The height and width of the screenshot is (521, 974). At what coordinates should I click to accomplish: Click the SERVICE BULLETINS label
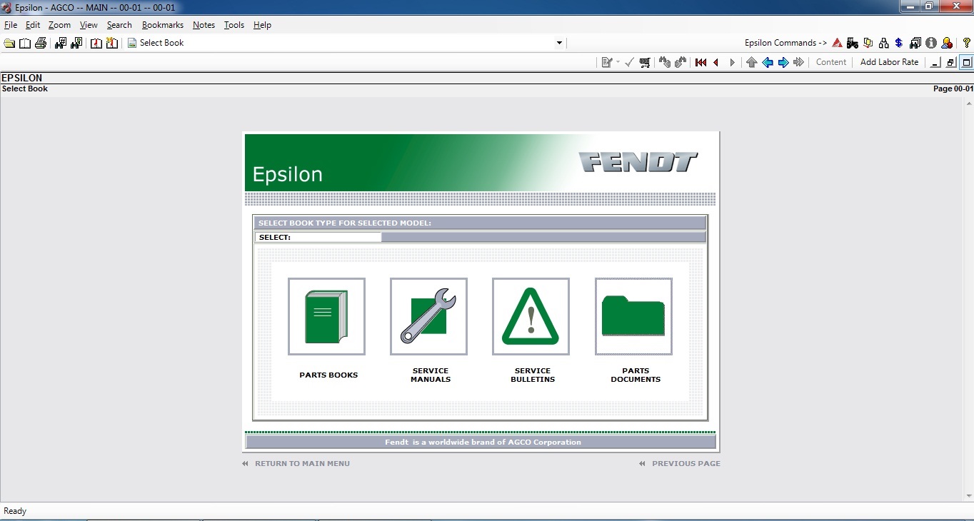click(533, 375)
